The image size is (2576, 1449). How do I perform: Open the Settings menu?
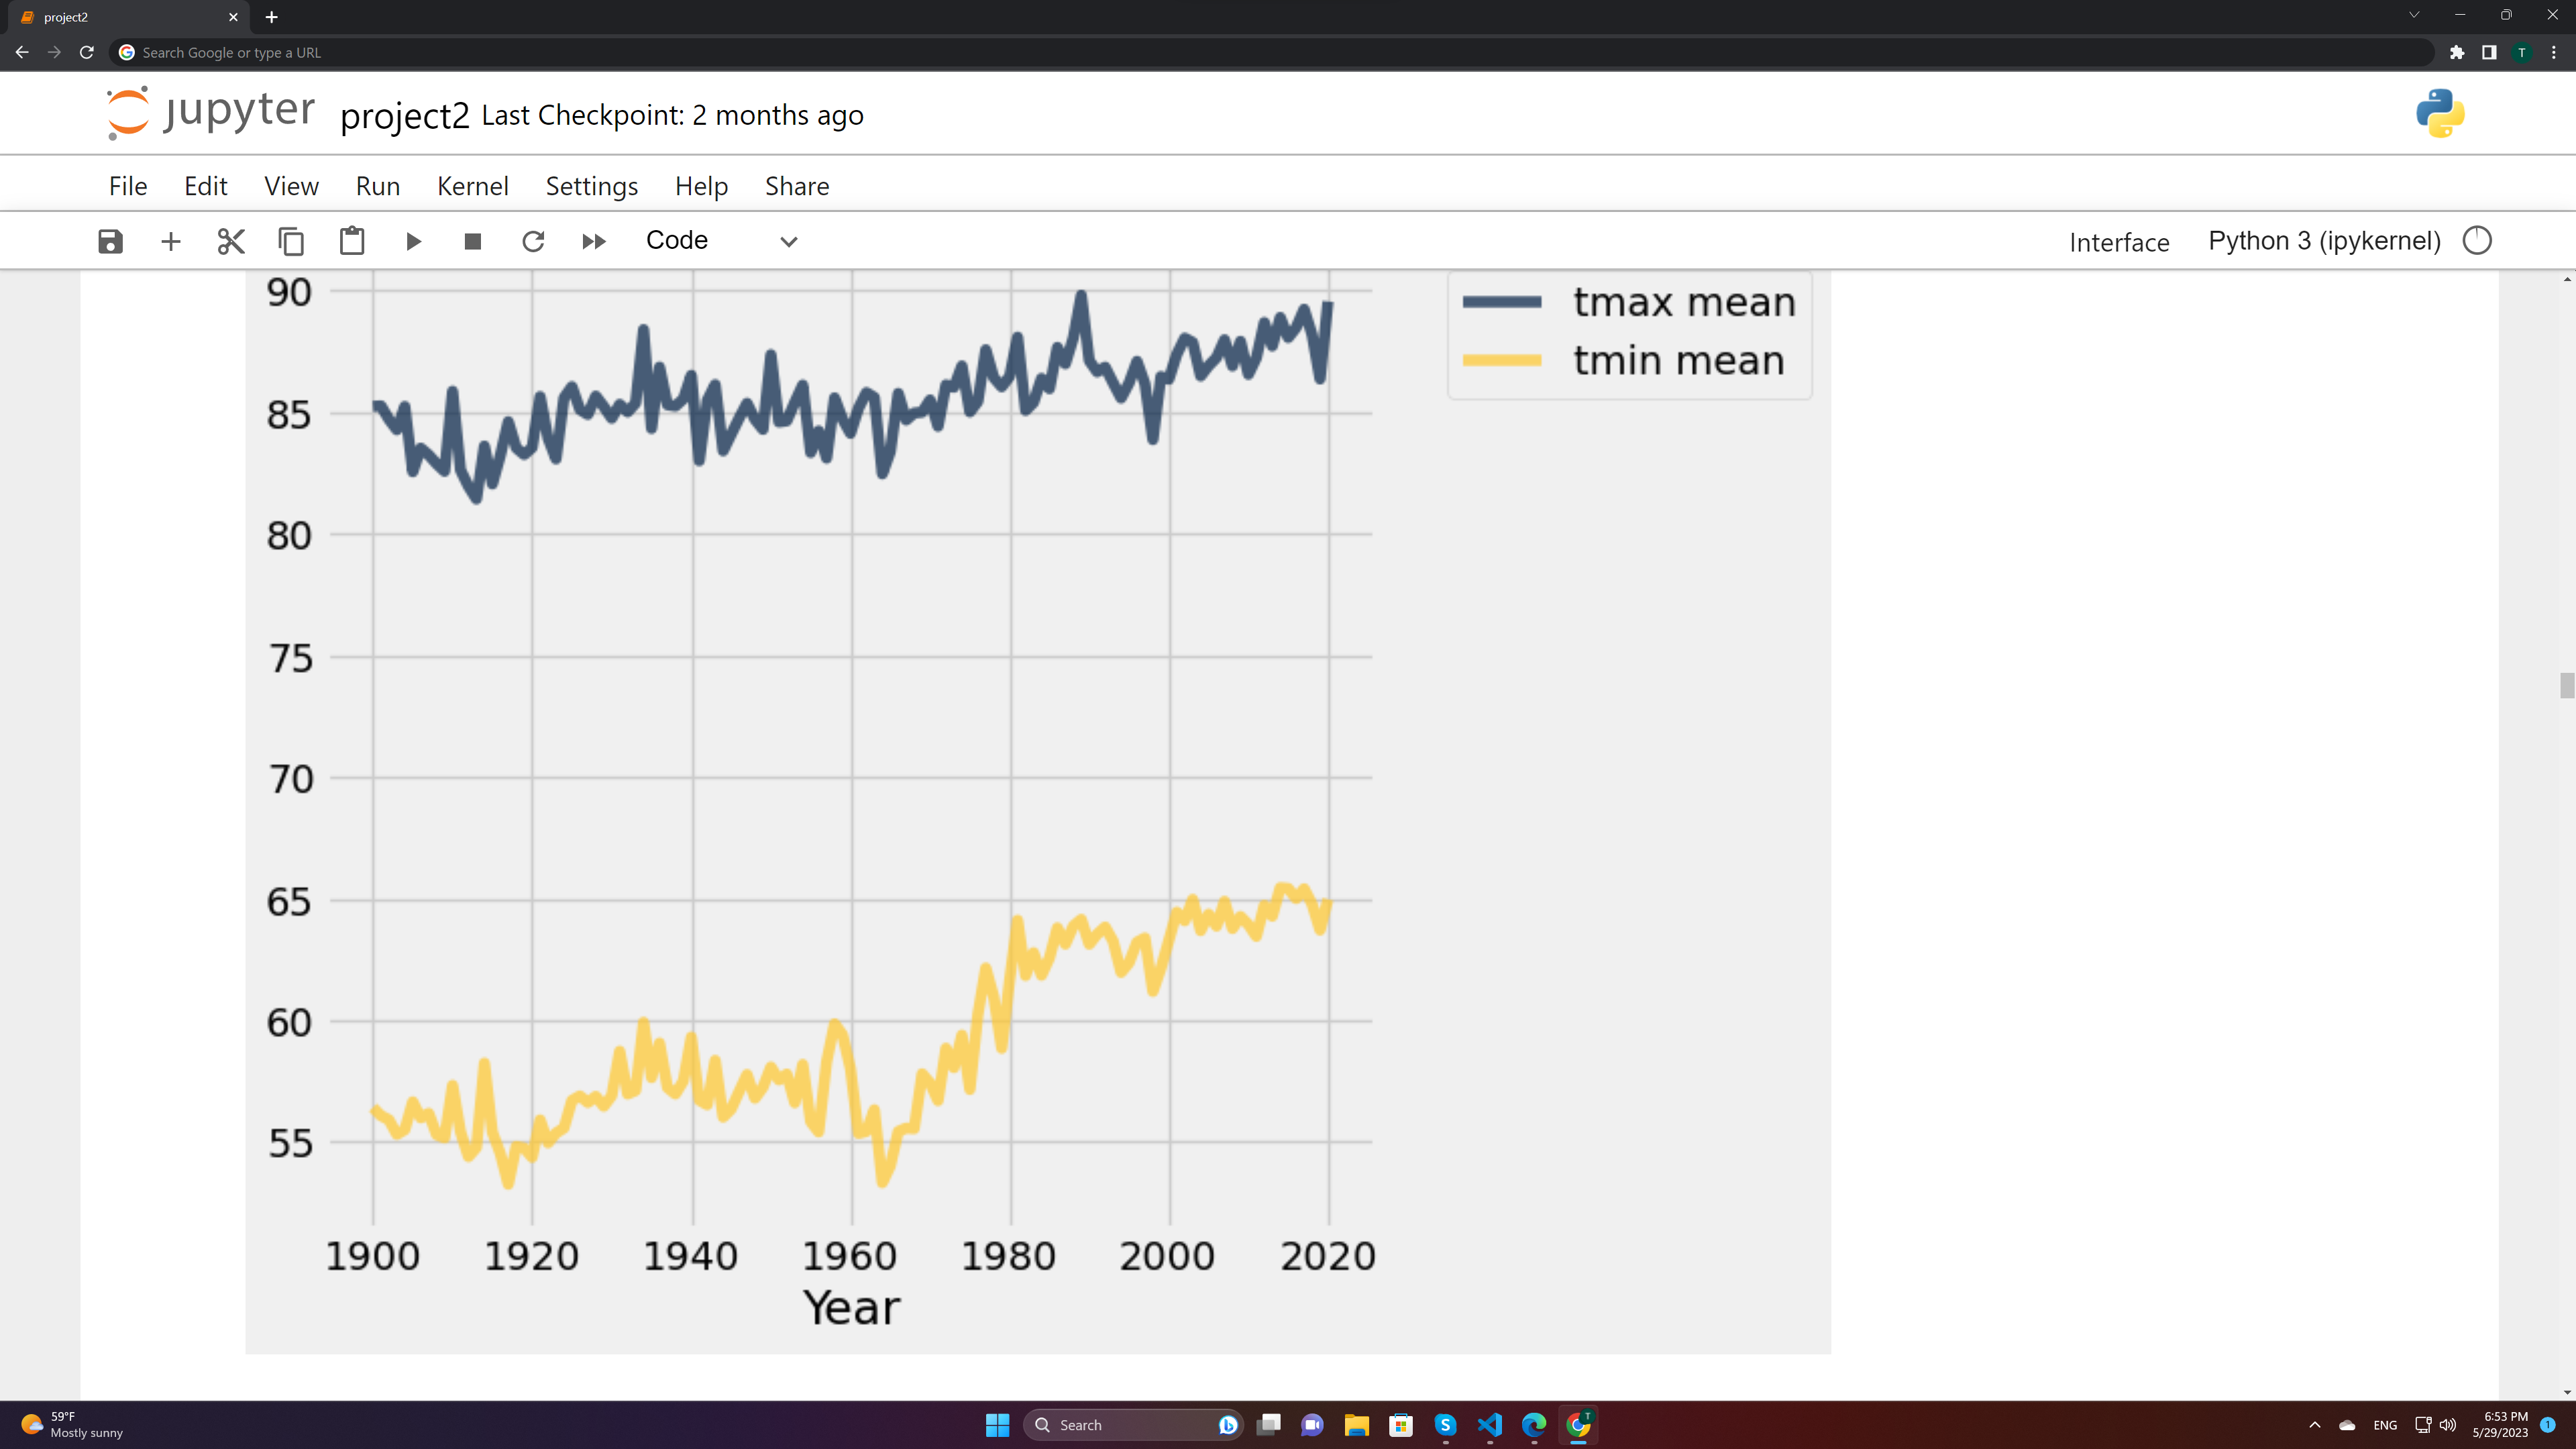591,186
